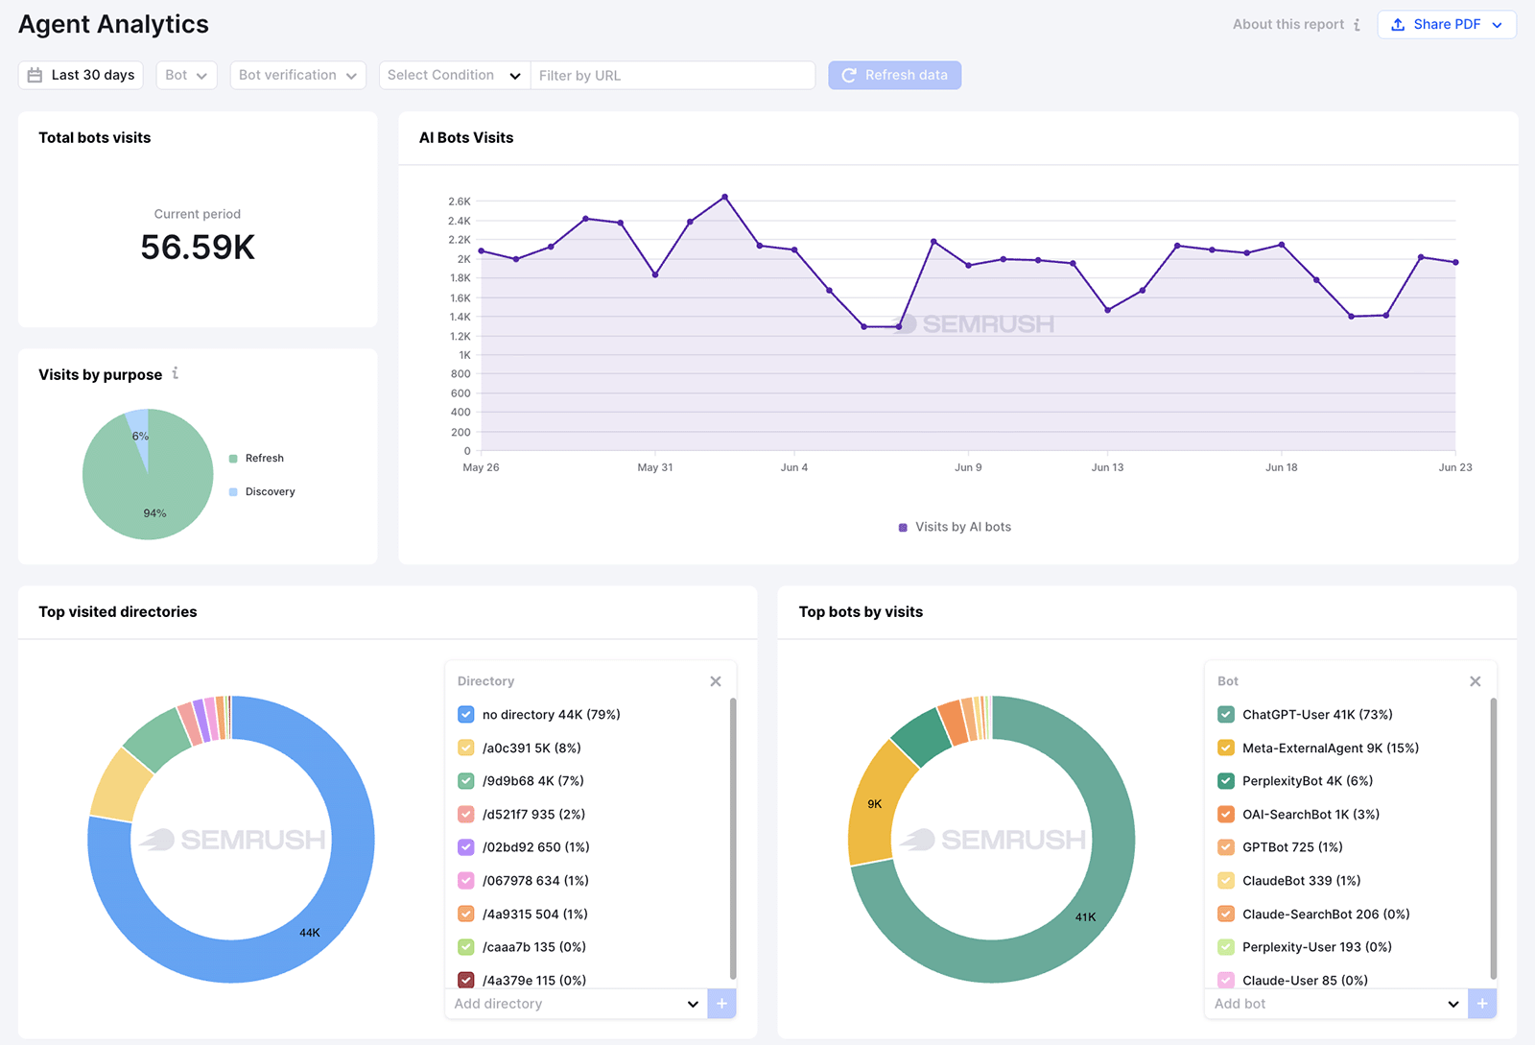Click the Agent Analytics page title
Screen dimensions: 1535x1045
click(113, 24)
